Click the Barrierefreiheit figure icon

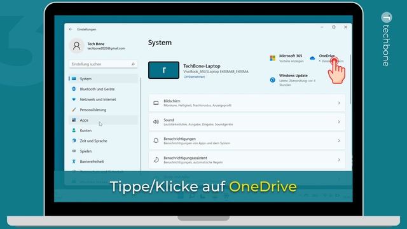tap(74, 161)
